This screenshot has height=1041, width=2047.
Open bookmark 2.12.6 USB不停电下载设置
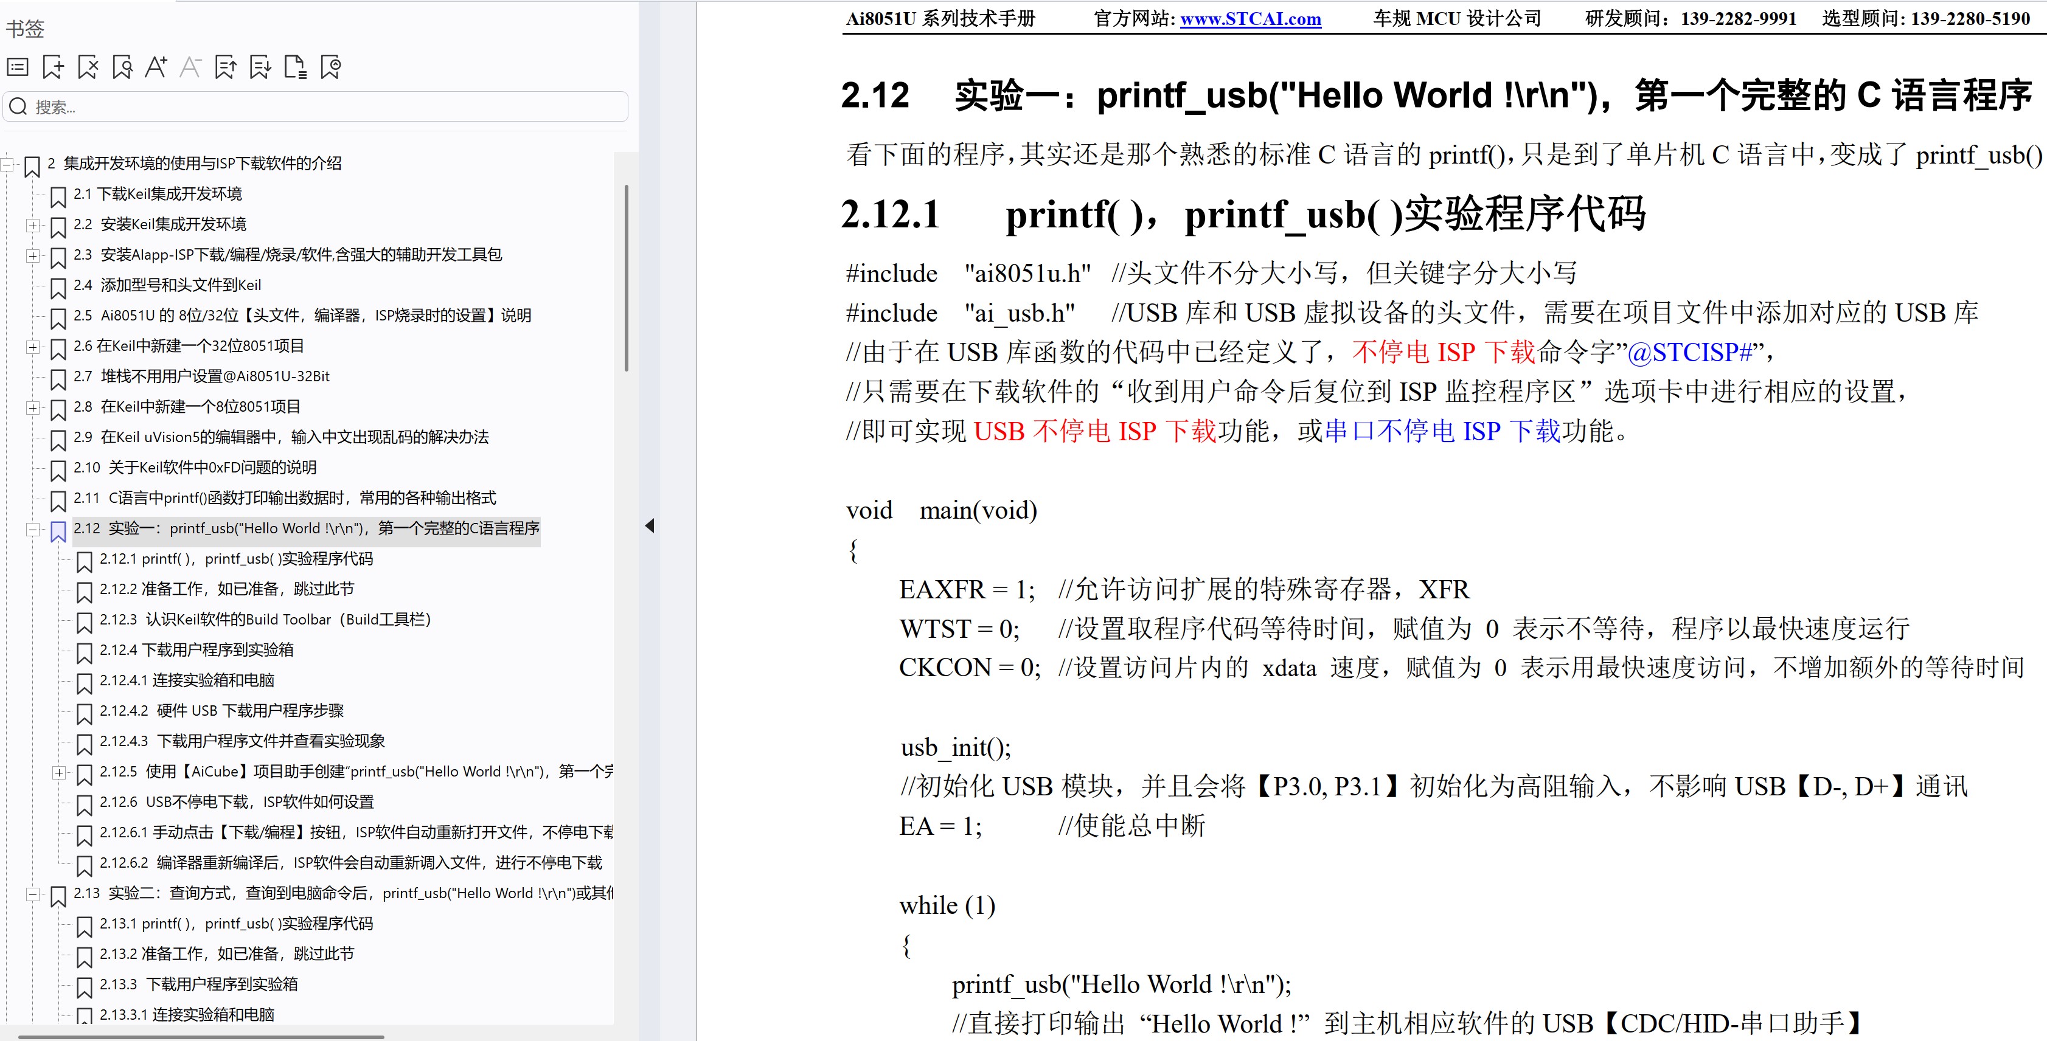pyautogui.click(x=237, y=802)
